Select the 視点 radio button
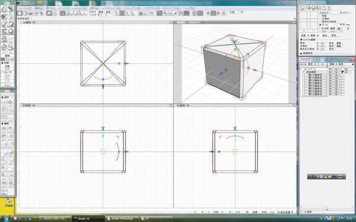 point(320,15)
